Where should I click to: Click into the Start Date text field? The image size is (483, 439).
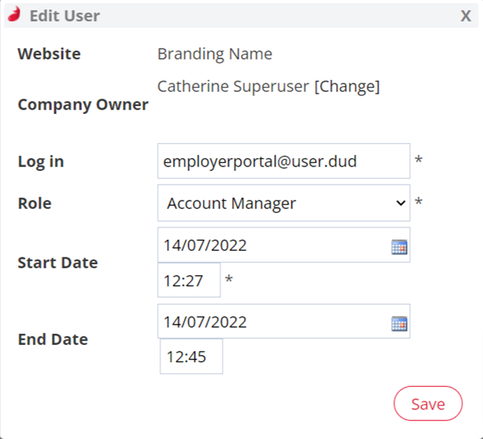[284, 245]
